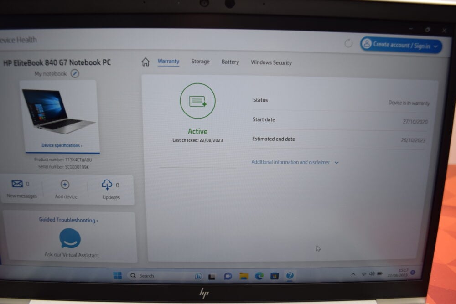
Task: Expand Additional information and disclaimer
Action: 295,162
